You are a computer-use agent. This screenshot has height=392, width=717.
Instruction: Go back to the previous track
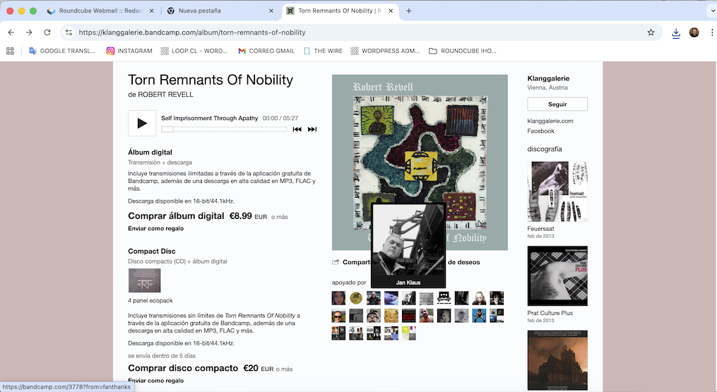point(297,129)
